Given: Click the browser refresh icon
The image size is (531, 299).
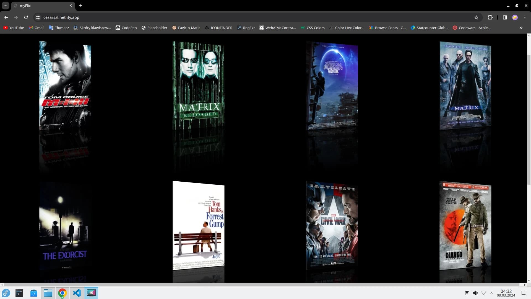Looking at the screenshot, I should (26, 17).
